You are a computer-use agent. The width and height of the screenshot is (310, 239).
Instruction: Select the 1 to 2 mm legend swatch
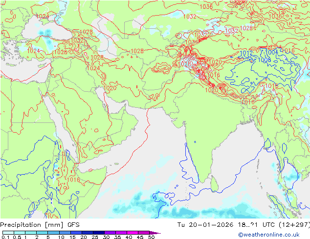pos(31,233)
